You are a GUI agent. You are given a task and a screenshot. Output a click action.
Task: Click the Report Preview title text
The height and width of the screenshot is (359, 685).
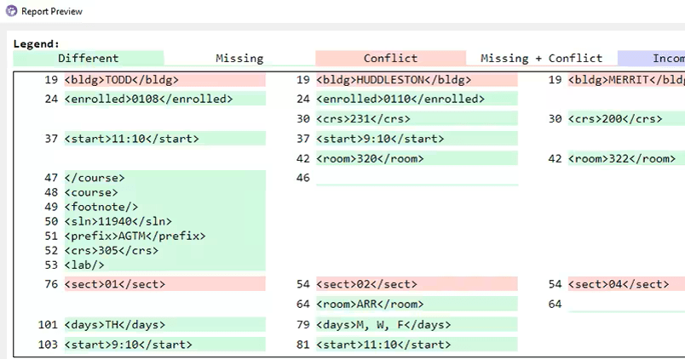(52, 11)
